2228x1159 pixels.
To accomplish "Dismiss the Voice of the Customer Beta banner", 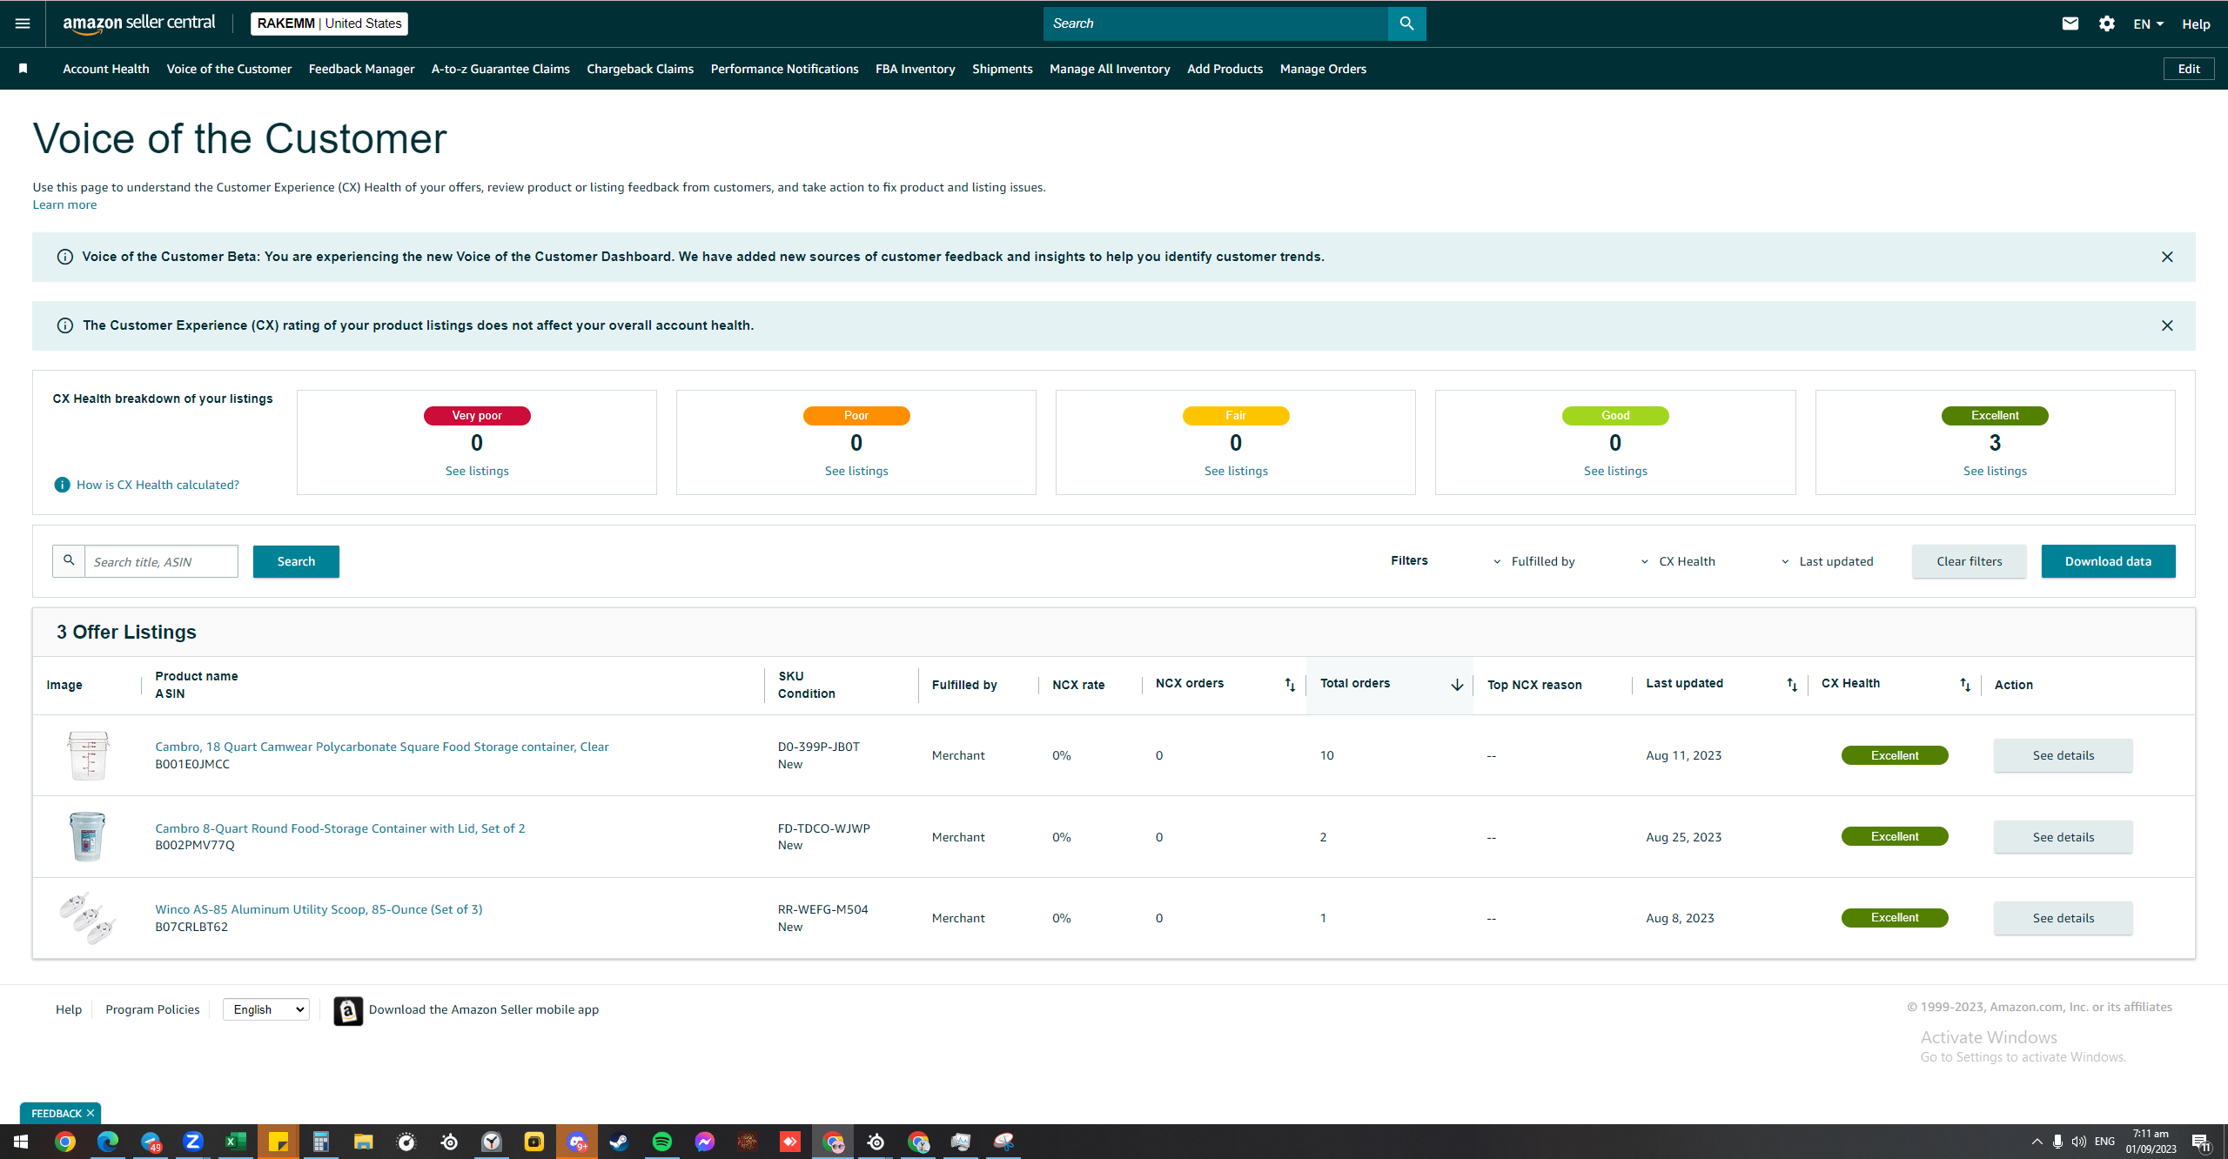I will pos(2167,257).
